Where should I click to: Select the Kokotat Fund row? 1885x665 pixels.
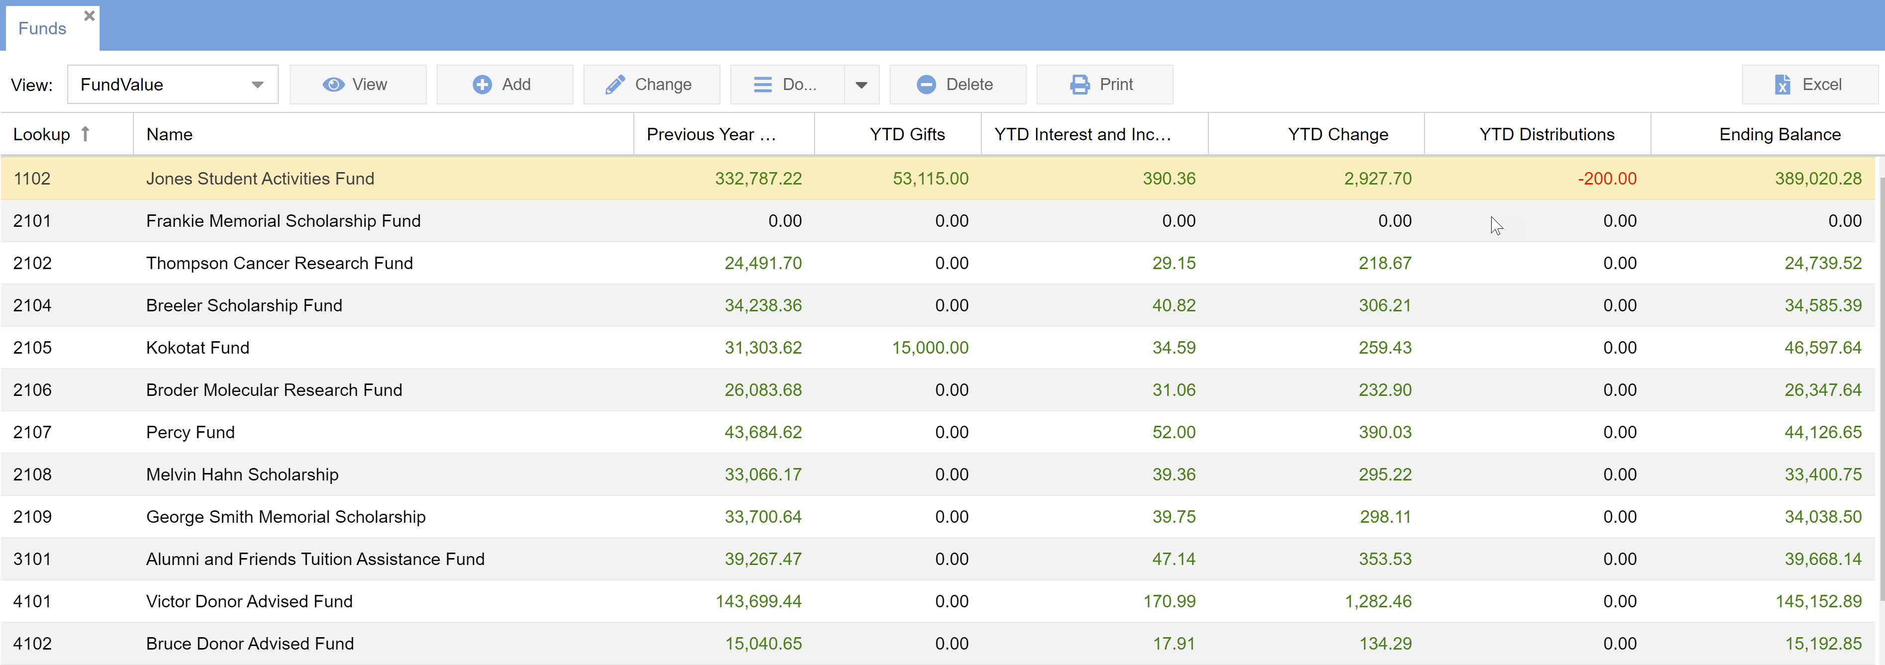pyautogui.click(x=198, y=348)
